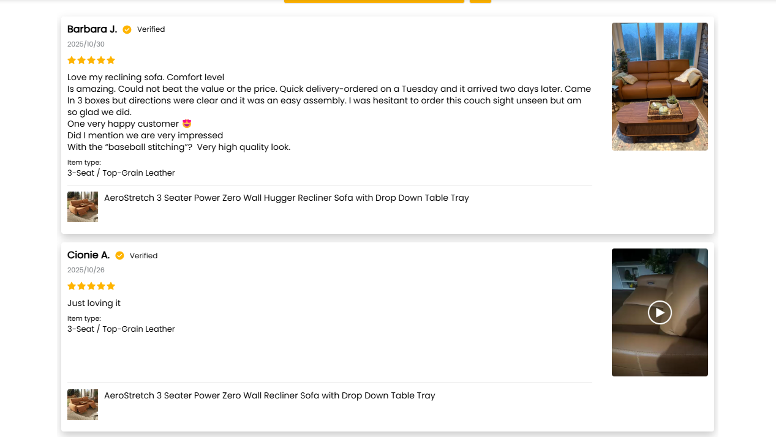Click the small yellow button at the top
This screenshot has width=776, height=437.
[480, 1]
